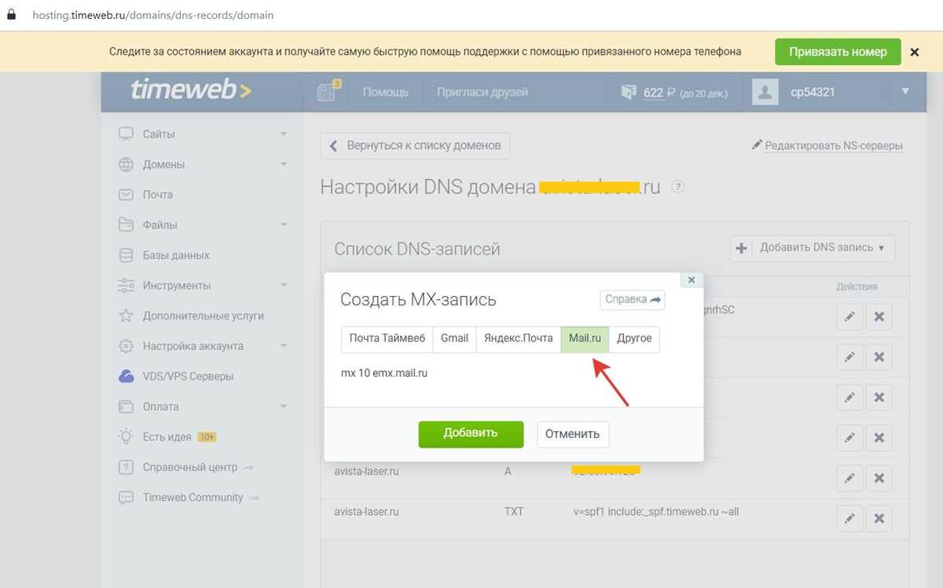Click the user avatar icon

point(765,92)
